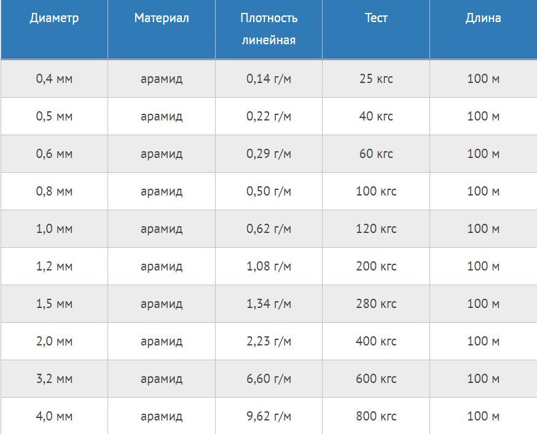Viewport: 537px width, 434px height.
Task: Click the 9,62 г/м density cell
Action: [268, 416]
